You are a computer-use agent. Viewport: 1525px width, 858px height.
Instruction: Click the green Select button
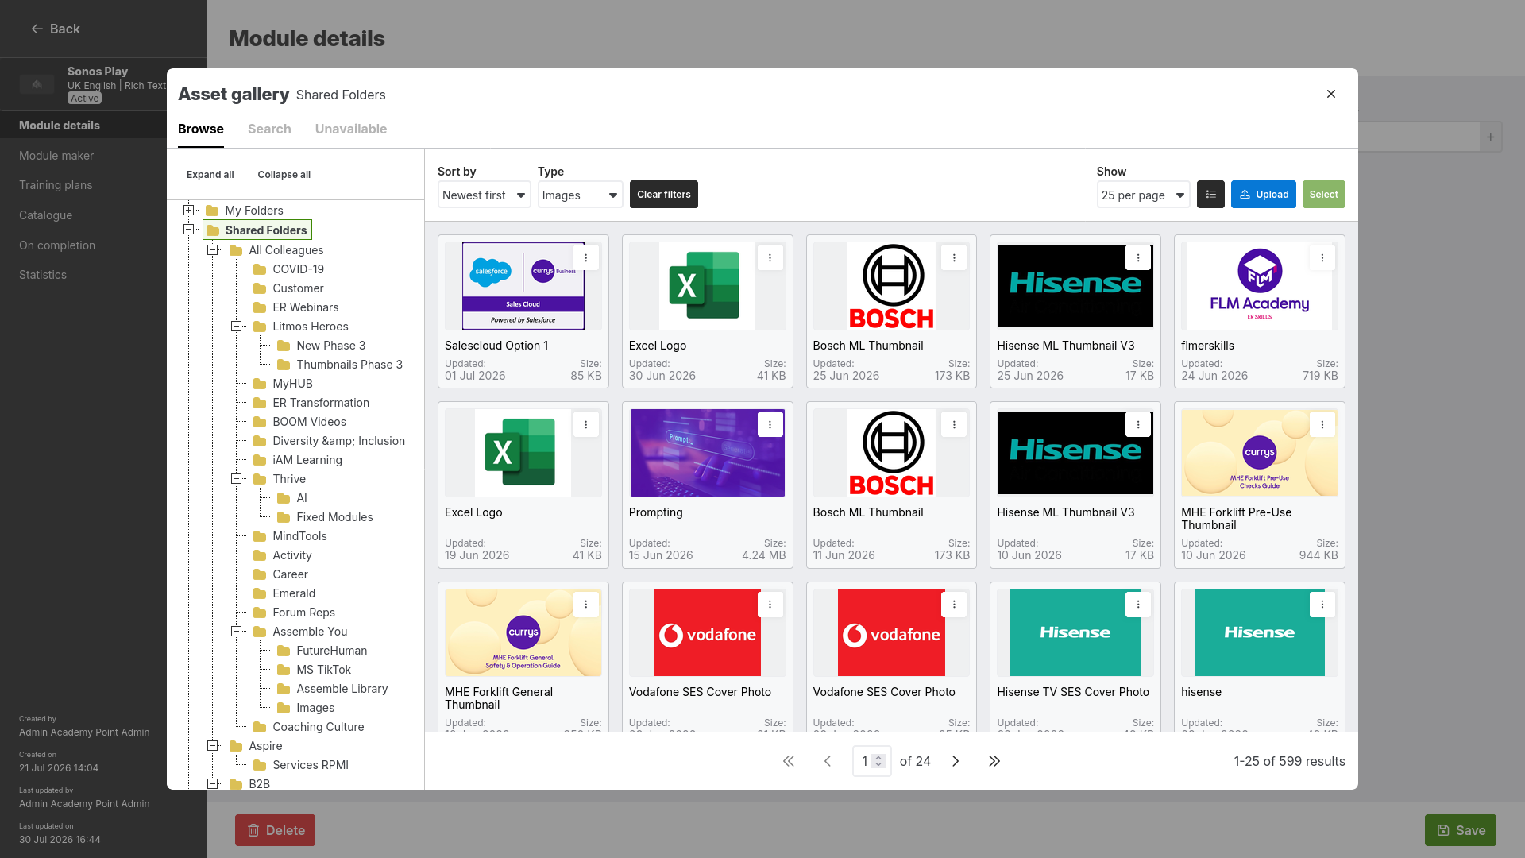pyautogui.click(x=1323, y=195)
